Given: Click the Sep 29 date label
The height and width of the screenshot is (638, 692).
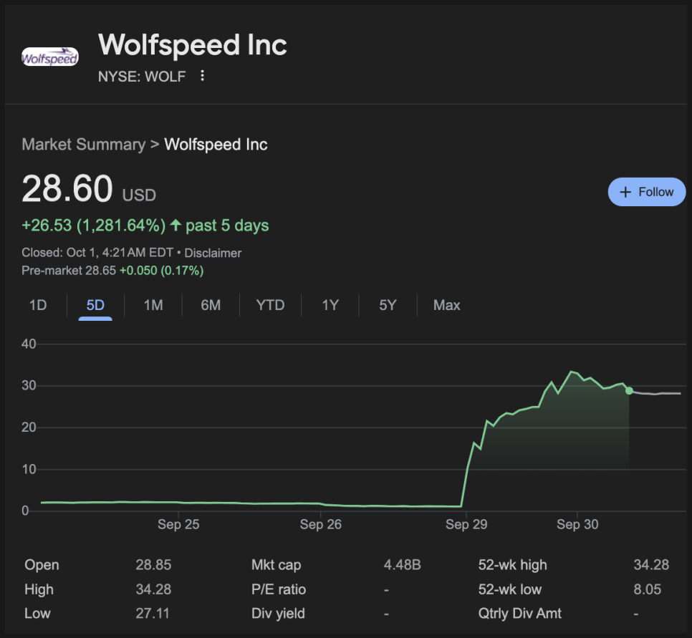Looking at the screenshot, I should point(466,525).
